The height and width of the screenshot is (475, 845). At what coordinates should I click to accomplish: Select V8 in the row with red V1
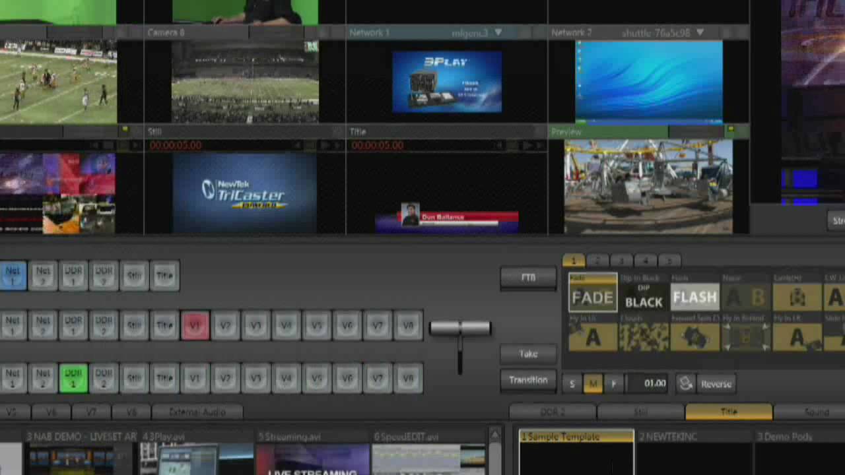pyautogui.click(x=407, y=325)
